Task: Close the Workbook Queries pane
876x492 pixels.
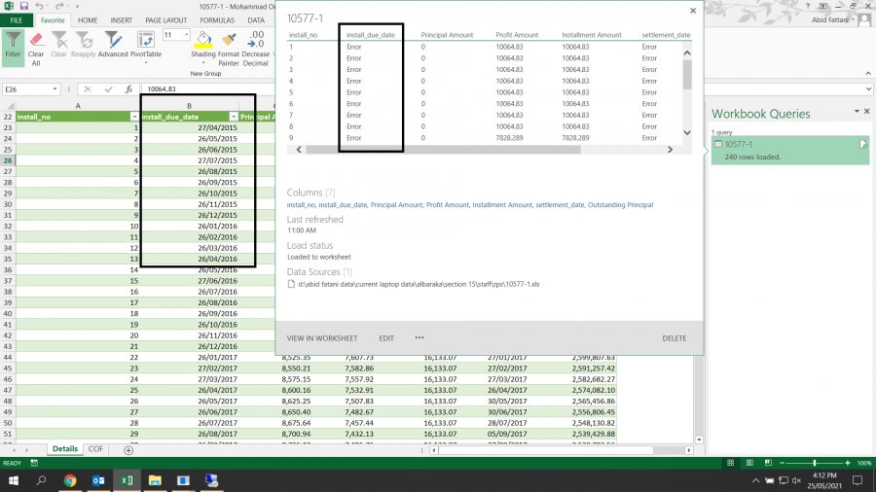Action: (x=867, y=112)
